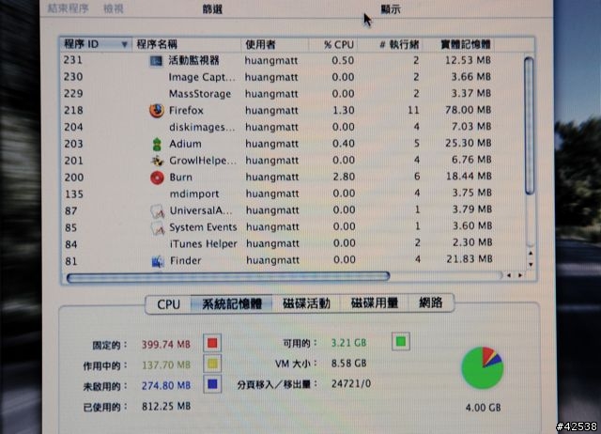Click the vertical scrollbar thumb of process list

[530, 125]
